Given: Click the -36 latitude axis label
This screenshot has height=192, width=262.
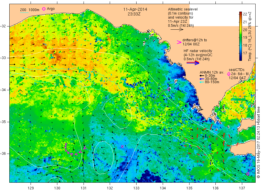Looking at the screenshot, I should click(3, 153).
